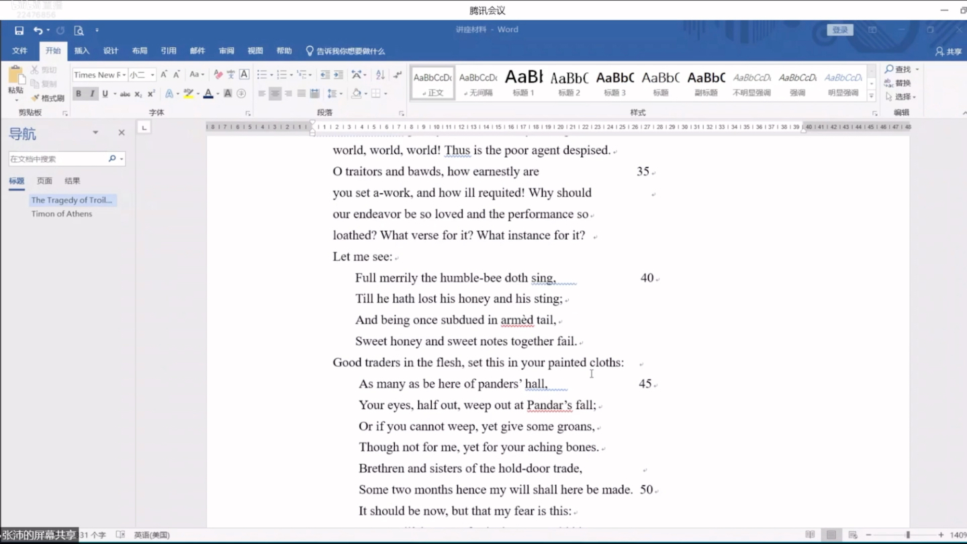Switch to Pages (页面) tab in navigation pane
967x544 pixels.
click(44, 181)
